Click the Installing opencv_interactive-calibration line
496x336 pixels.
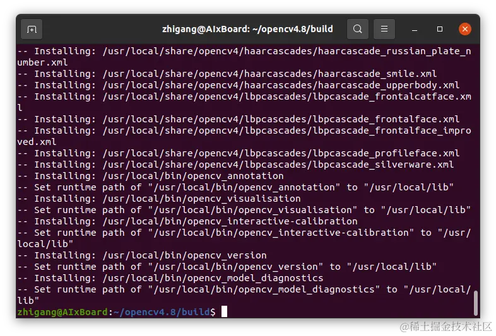[187, 221]
